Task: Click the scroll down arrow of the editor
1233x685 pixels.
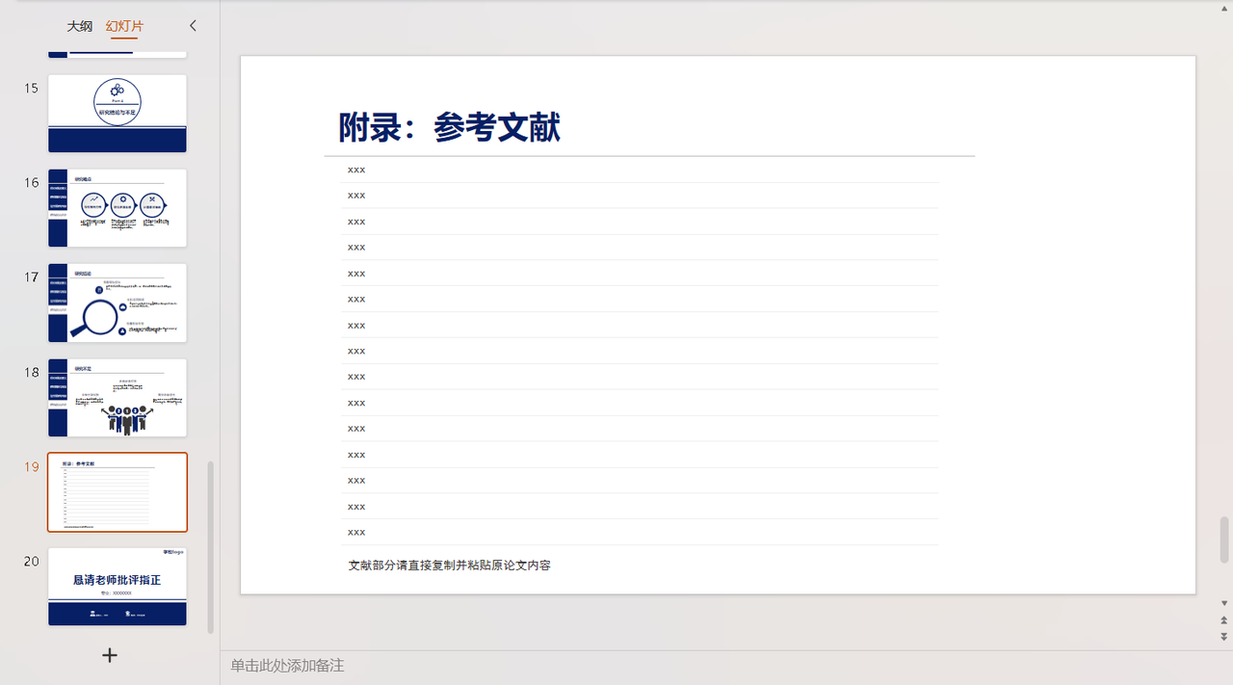Action: (1224, 603)
